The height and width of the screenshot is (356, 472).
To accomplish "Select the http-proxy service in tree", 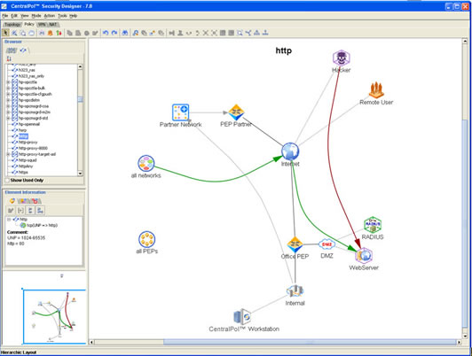I will (28, 142).
